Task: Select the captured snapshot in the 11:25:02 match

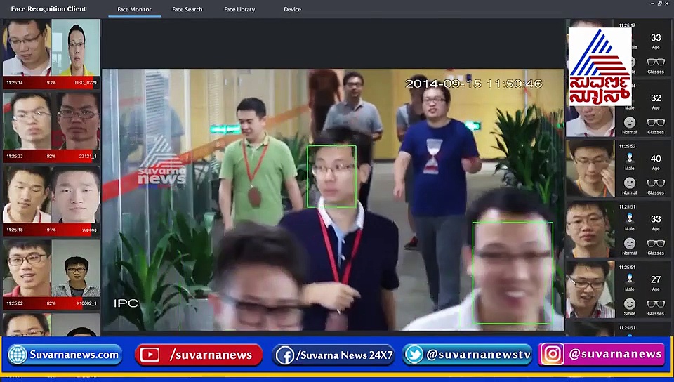Action: click(27, 268)
